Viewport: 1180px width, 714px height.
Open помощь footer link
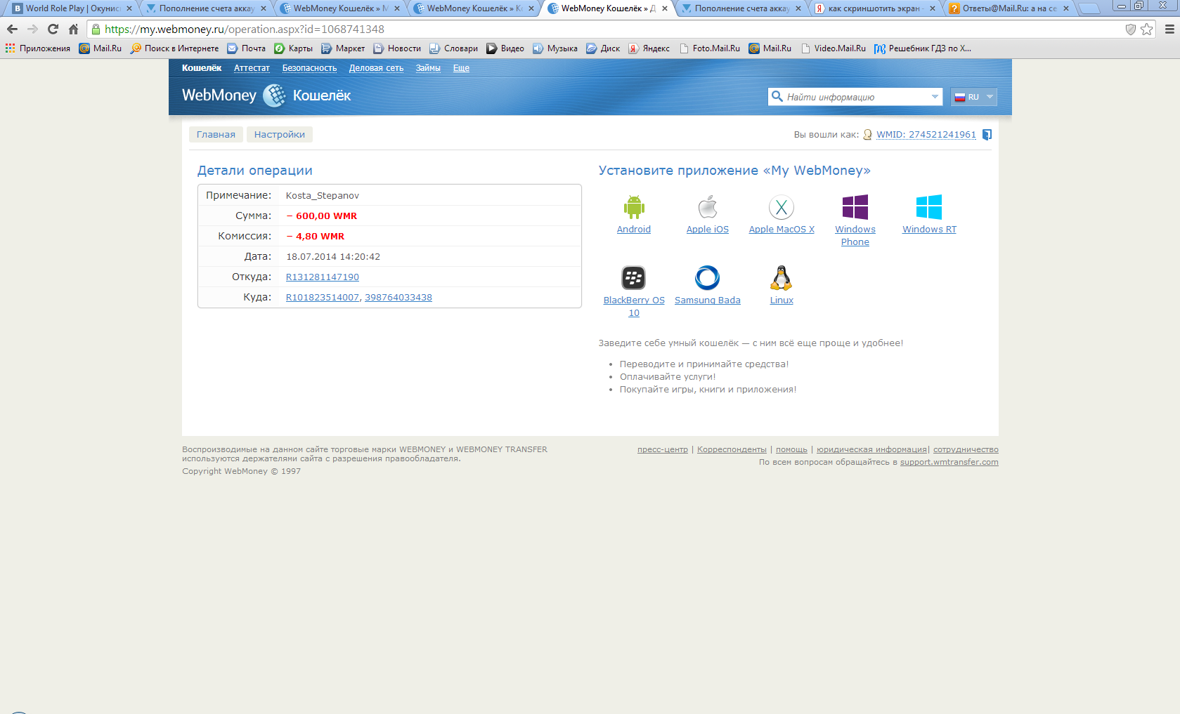coord(791,449)
